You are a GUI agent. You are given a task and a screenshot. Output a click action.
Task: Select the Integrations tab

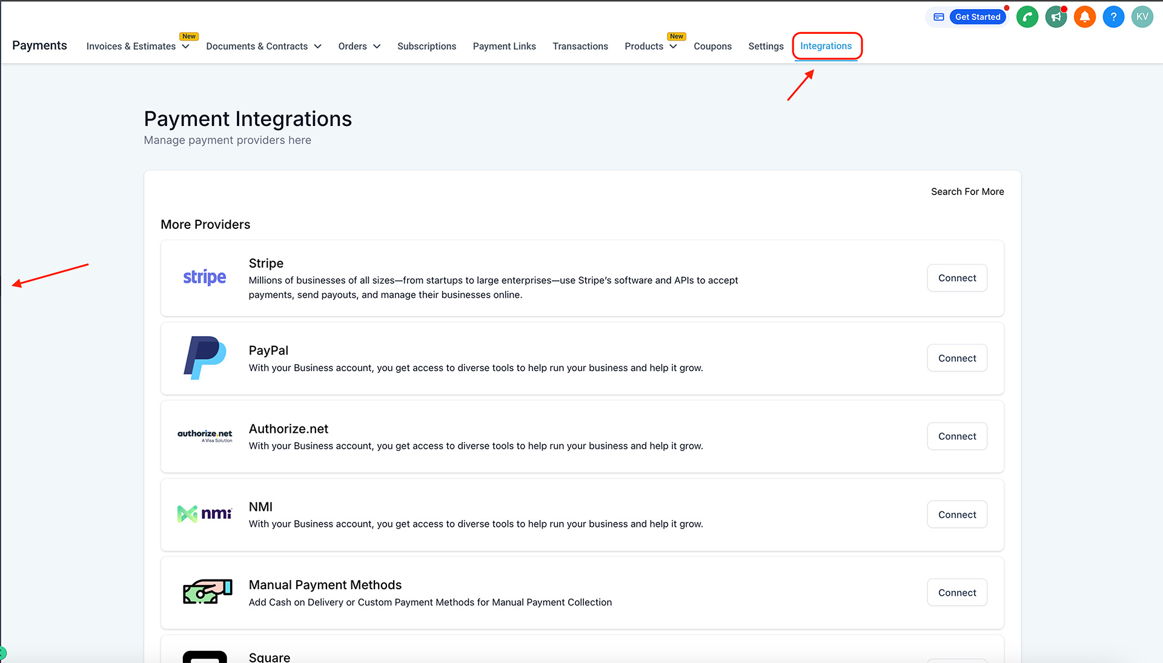point(826,46)
